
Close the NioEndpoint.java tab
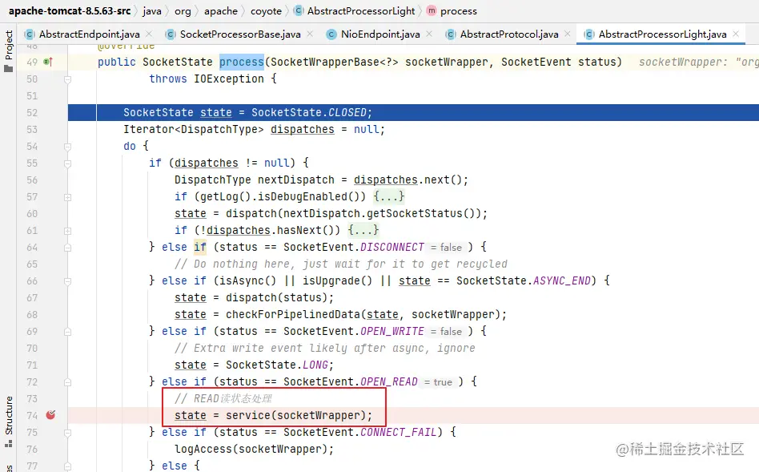point(429,34)
